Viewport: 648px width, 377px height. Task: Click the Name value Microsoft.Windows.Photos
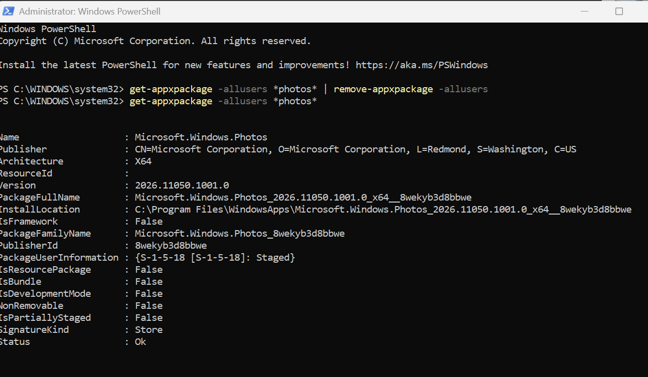(201, 137)
